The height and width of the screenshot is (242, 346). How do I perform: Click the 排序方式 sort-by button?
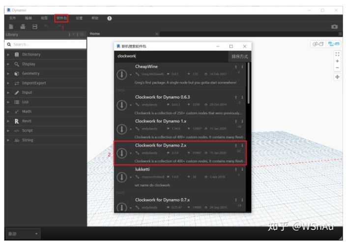(240, 56)
